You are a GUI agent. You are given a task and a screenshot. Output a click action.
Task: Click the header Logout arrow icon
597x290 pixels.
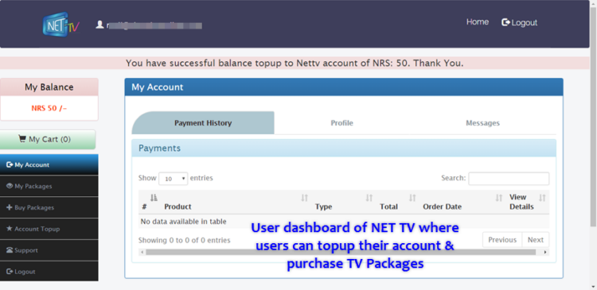click(505, 22)
